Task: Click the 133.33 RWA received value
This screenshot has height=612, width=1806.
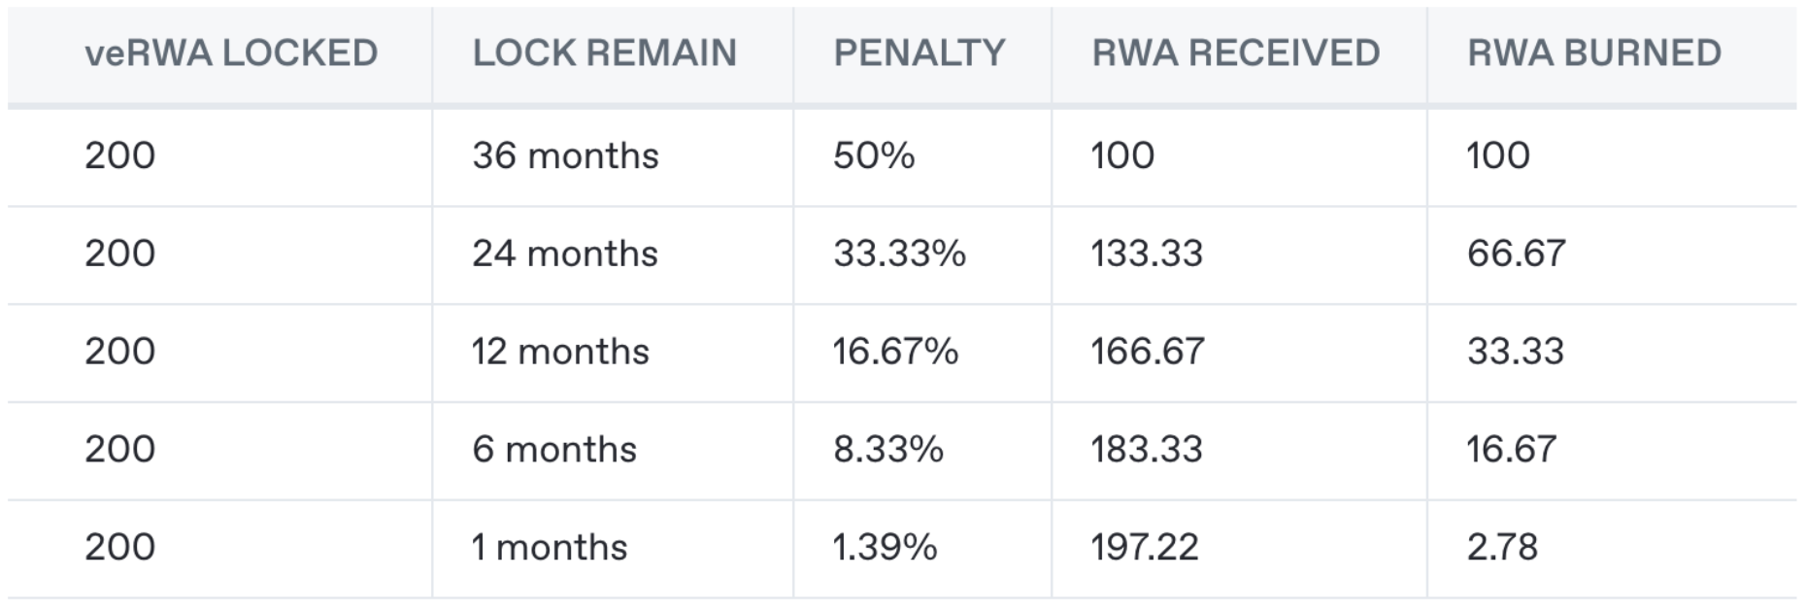Action: click(1147, 255)
